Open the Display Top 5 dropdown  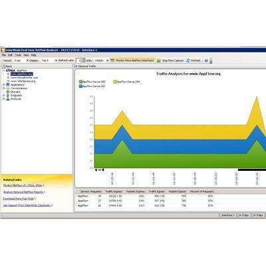pos(49,61)
